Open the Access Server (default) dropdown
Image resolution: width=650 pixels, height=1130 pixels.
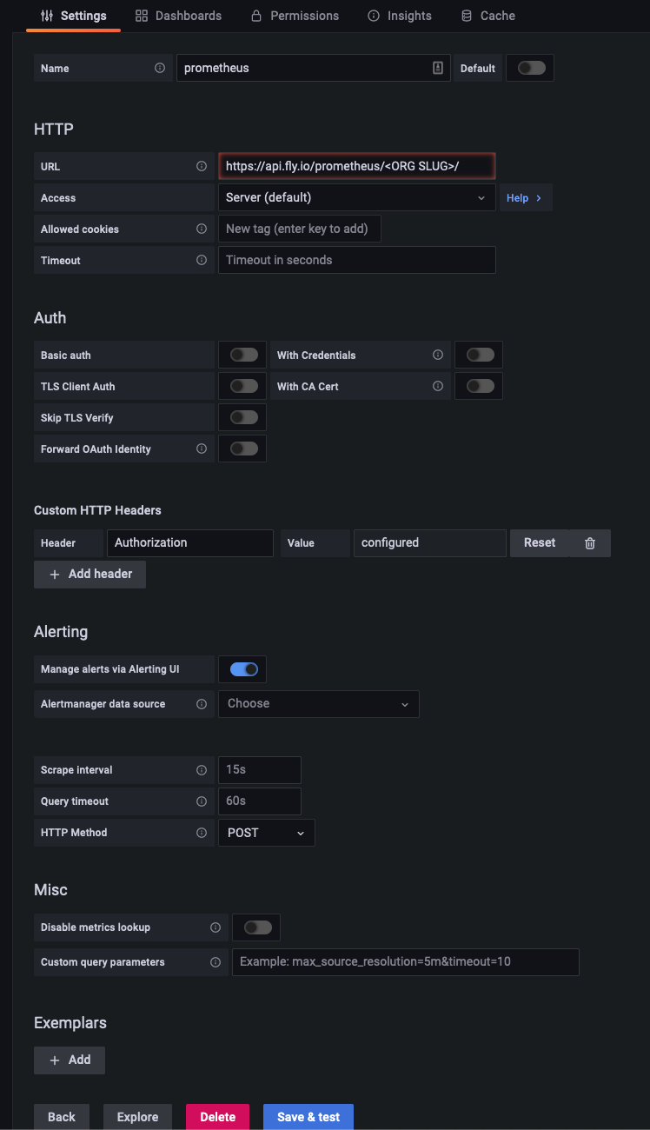coord(357,197)
